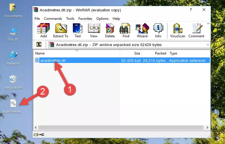Click the Application extension type cell
Viewport: 225px width, 144px height.
point(187,61)
